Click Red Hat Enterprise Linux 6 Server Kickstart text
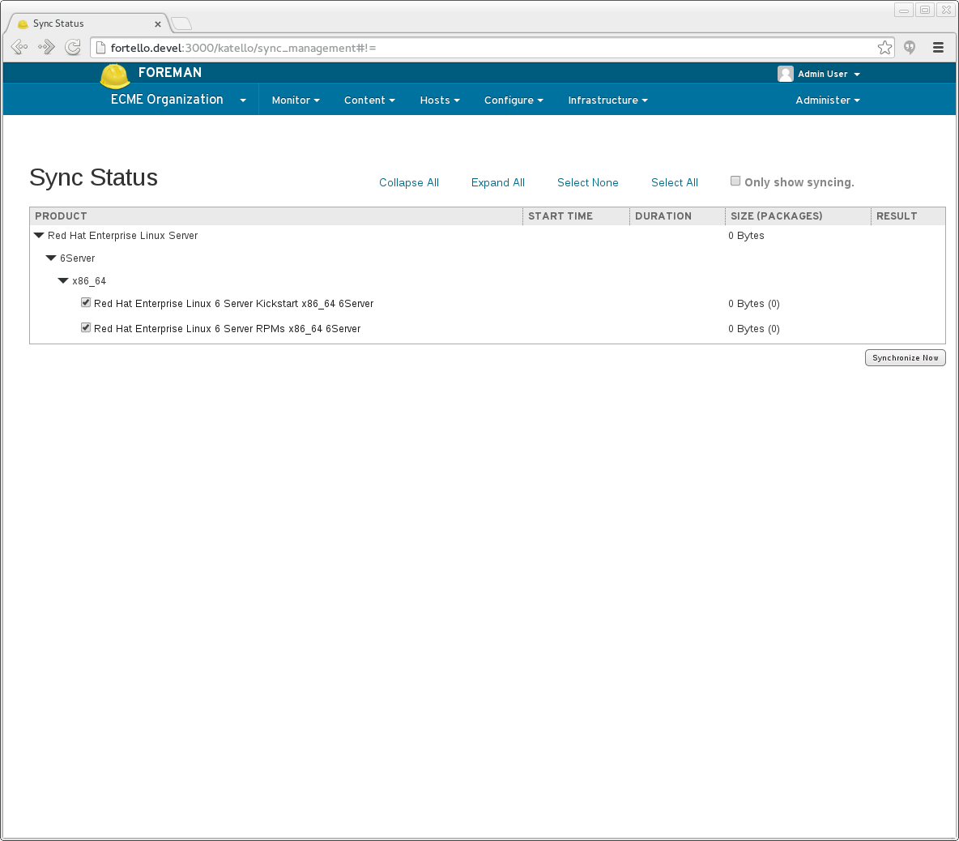The height and width of the screenshot is (841, 959). [233, 303]
